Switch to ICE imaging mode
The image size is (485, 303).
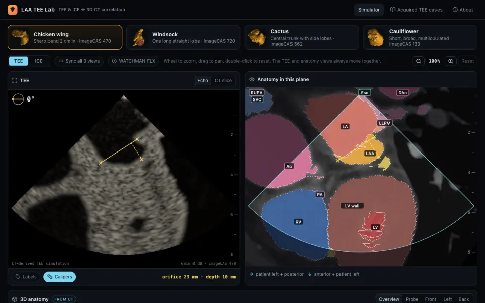point(39,61)
